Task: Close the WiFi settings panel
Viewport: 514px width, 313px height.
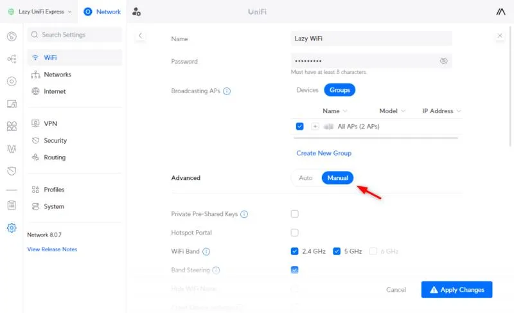Action: 500,36
